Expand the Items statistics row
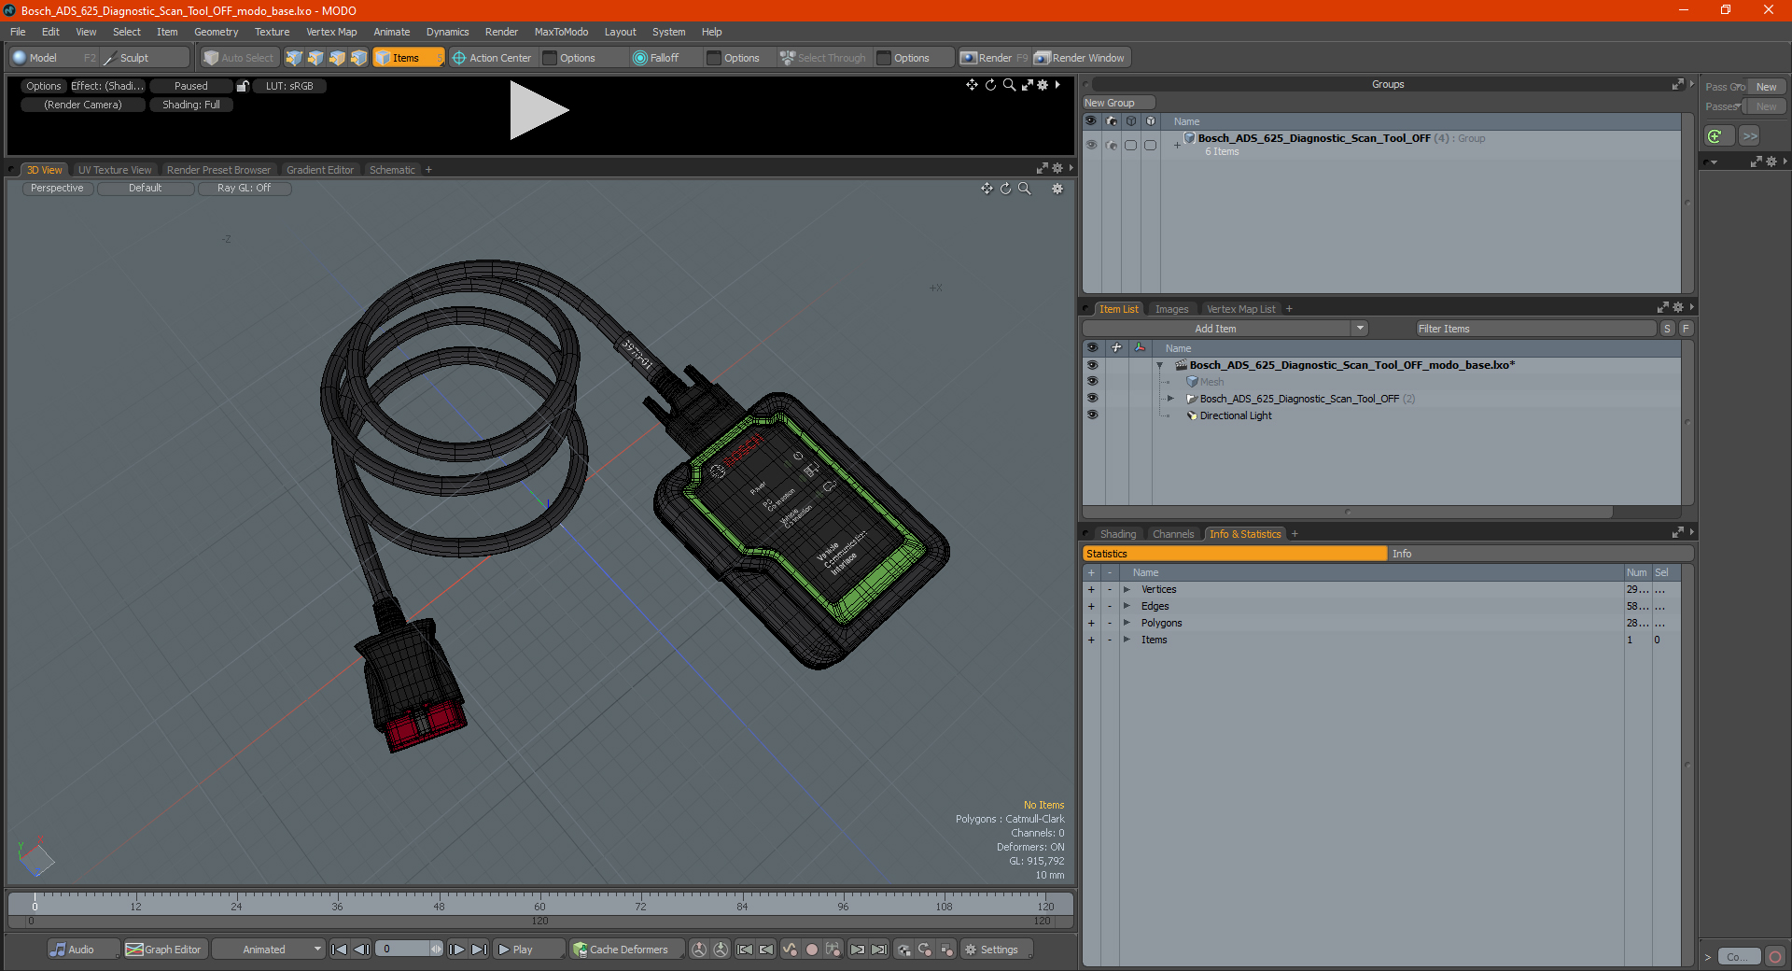Image resolution: width=1792 pixels, height=971 pixels. [x=1127, y=640]
